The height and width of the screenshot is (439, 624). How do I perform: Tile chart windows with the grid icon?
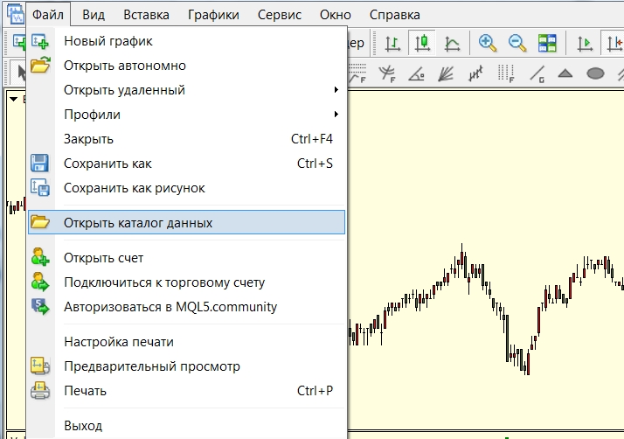click(x=547, y=43)
